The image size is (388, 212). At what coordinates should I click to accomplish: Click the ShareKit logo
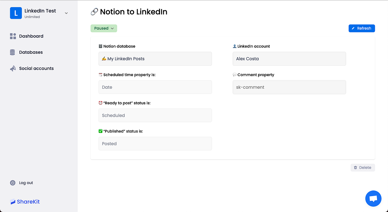pyautogui.click(x=25, y=202)
